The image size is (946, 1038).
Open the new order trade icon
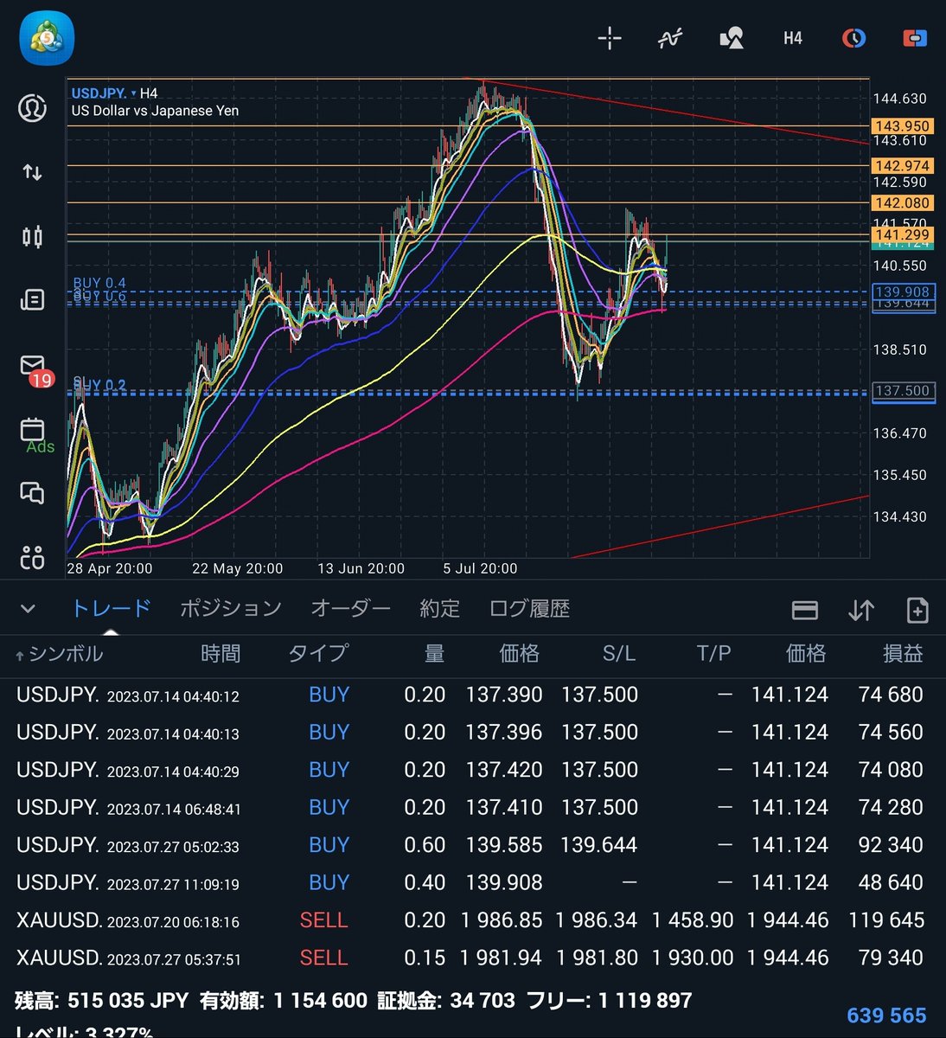[915, 38]
